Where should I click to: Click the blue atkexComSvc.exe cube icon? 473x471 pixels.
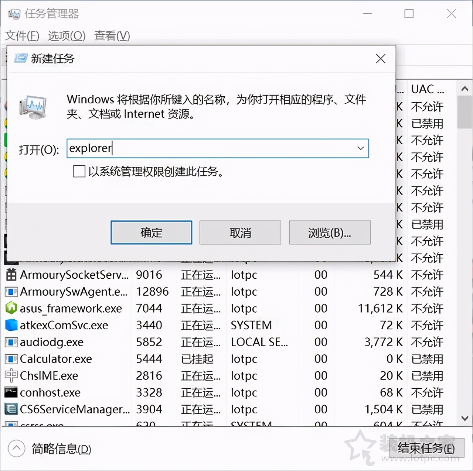(x=11, y=325)
